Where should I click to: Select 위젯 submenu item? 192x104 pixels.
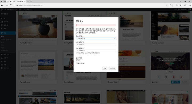pos(2,42)
